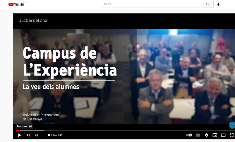The height and width of the screenshot is (142, 235).
Task: Click inside the Cerca search field
Action: pyautogui.click(x=152, y=4)
